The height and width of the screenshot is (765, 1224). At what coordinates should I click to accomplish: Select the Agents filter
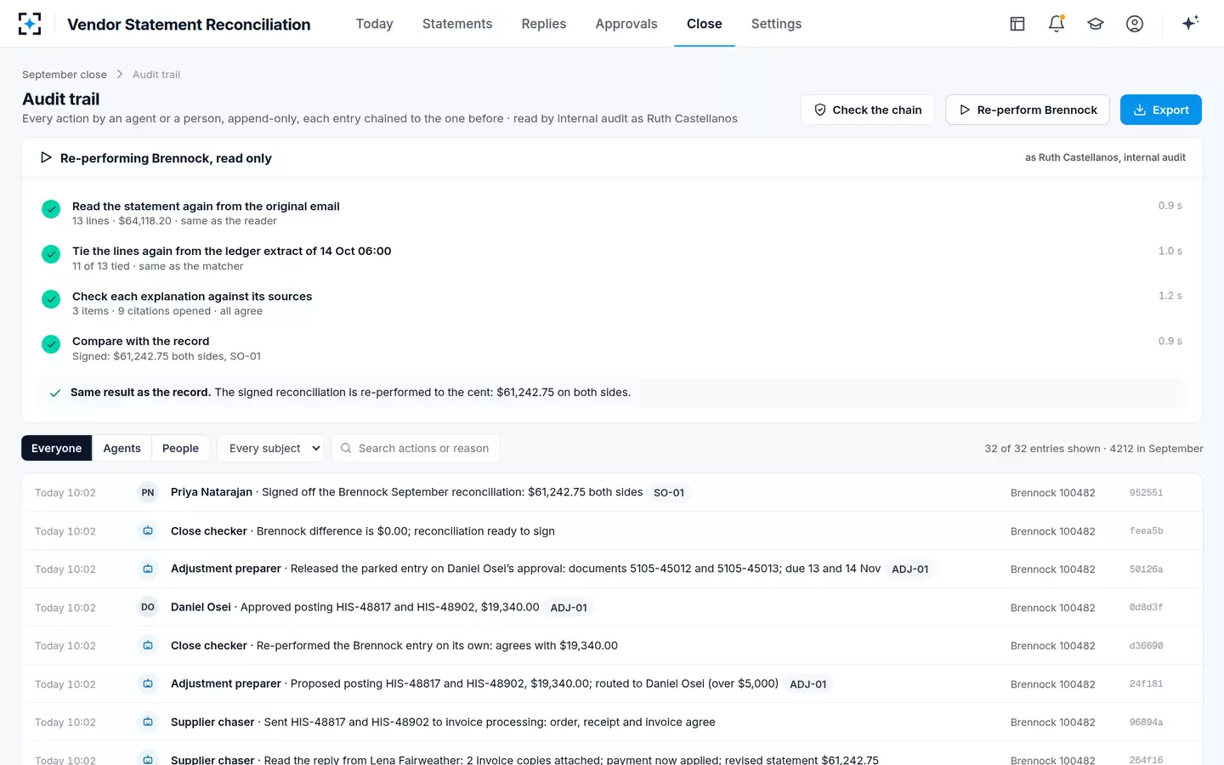pyautogui.click(x=122, y=448)
